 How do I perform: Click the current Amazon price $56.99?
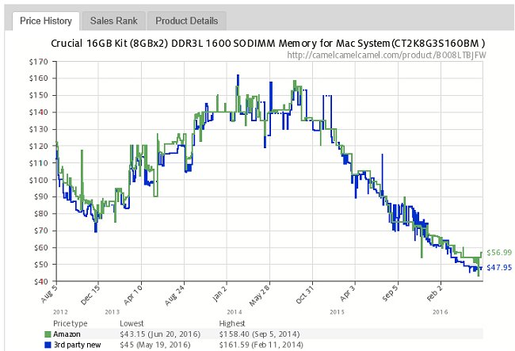coord(499,253)
